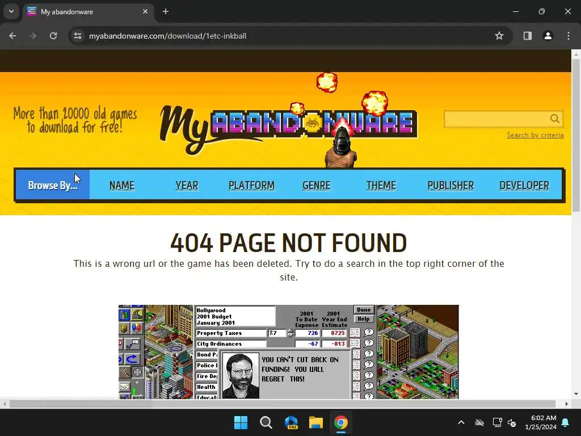
Task: Open File Explorer from taskbar
Action: pyautogui.click(x=316, y=422)
